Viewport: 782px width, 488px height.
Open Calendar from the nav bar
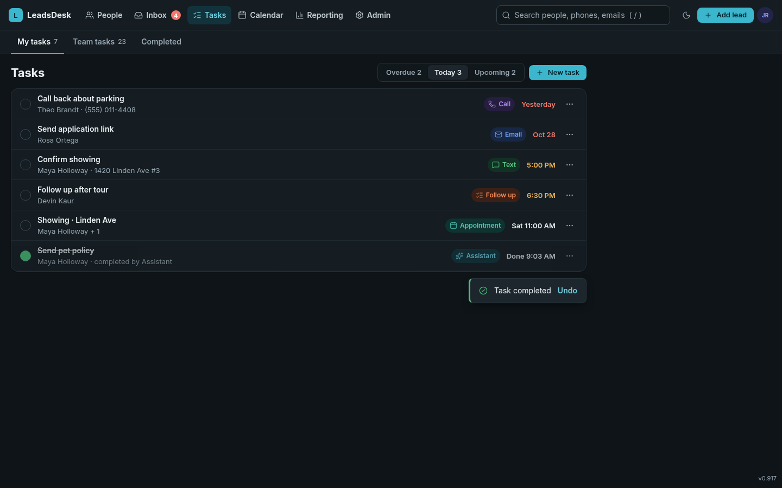coord(261,15)
